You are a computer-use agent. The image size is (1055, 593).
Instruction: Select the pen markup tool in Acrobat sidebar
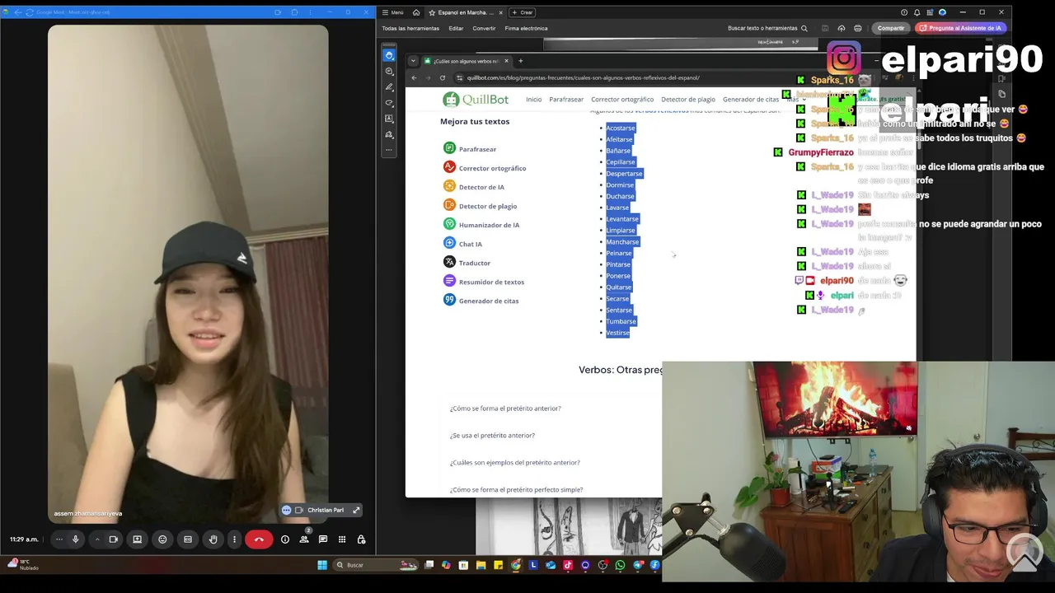point(389,86)
